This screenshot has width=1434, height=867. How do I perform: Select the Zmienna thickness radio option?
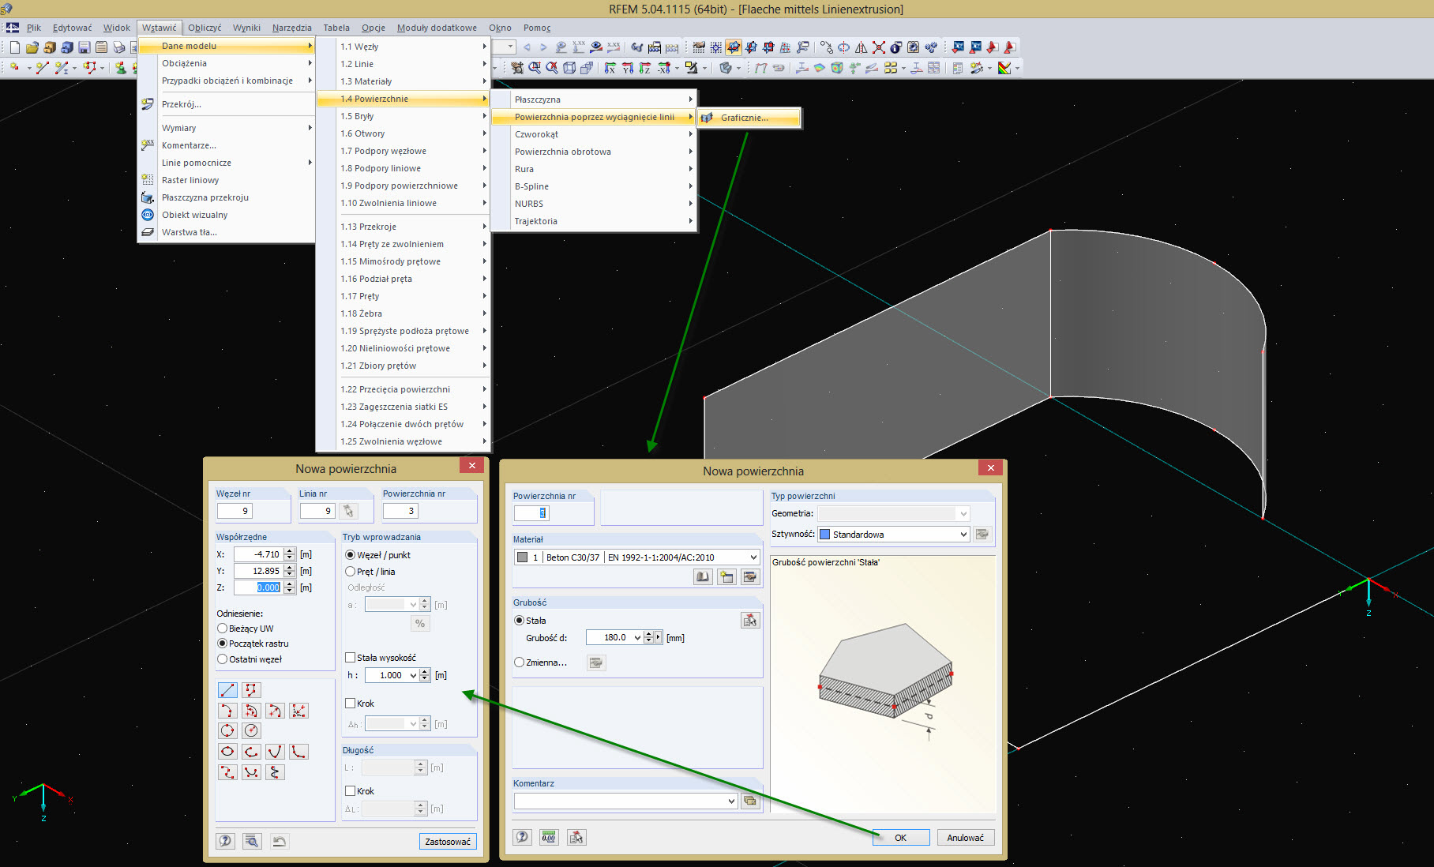tap(520, 662)
